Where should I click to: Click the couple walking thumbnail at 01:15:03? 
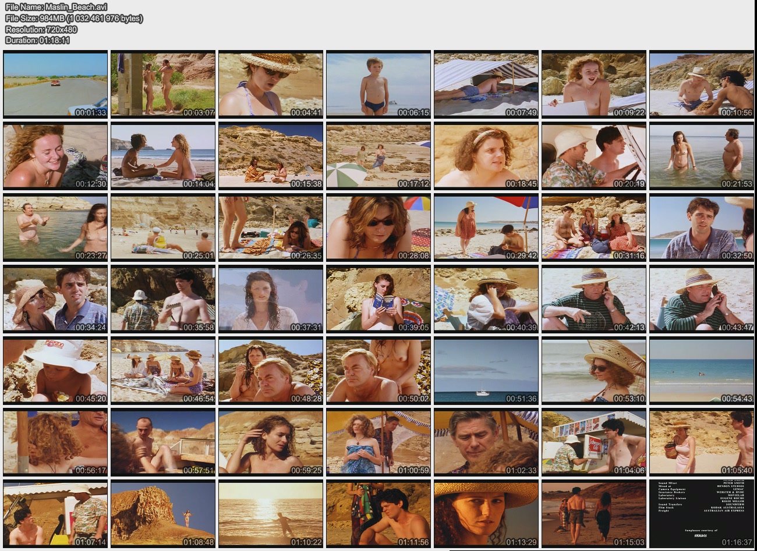coord(594,514)
